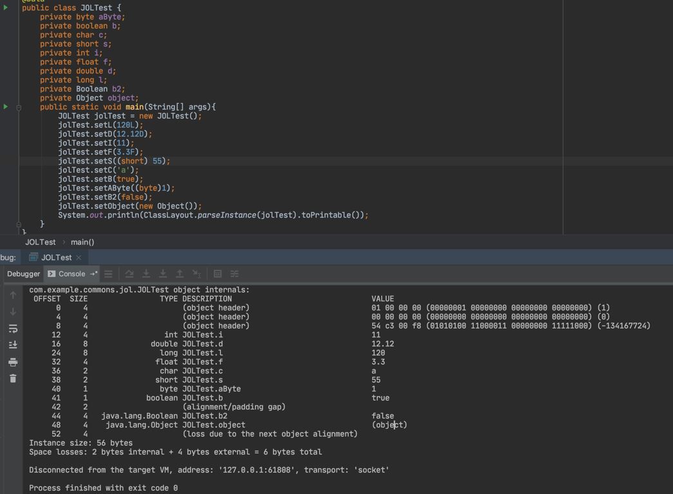Image resolution: width=673 pixels, height=494 pixels.
Task: Click the Print console output icon
Action: (x=13, y=362)
